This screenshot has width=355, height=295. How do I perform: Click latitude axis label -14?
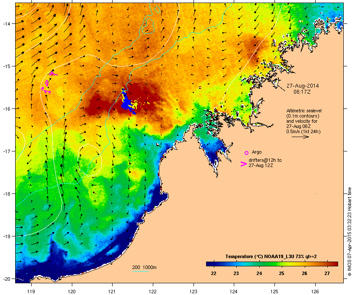click(x=6, y=23)
